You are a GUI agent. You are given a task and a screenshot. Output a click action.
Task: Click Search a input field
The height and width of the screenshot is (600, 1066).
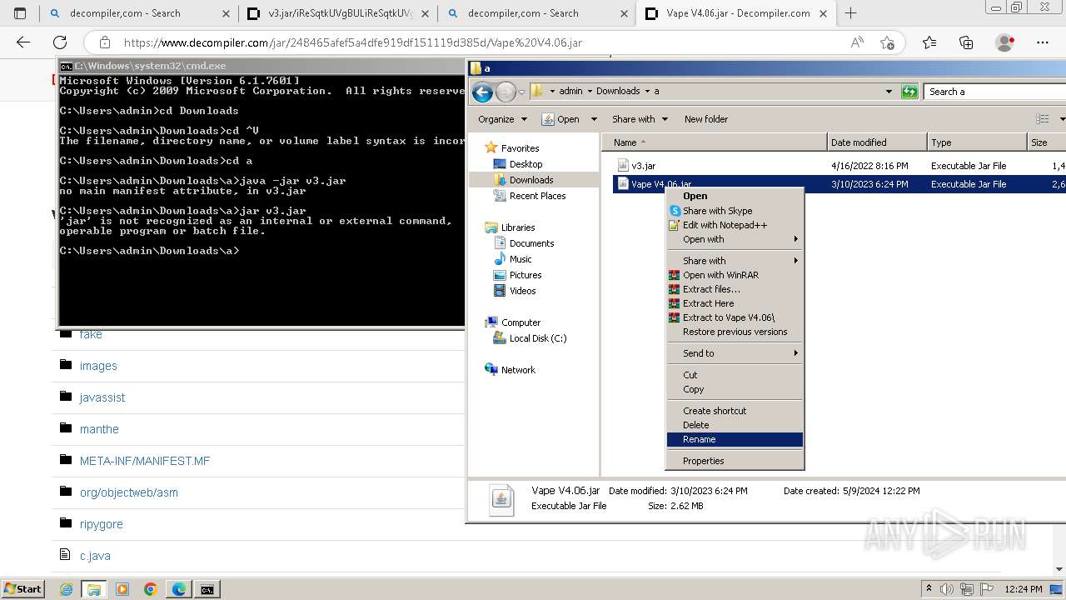[996, 92]
